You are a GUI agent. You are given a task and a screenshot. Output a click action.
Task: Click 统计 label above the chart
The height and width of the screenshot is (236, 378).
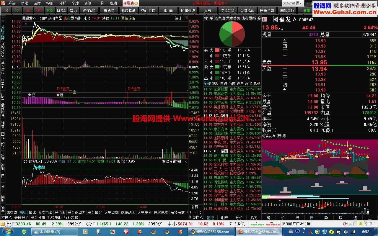click(x=178, y=18)
